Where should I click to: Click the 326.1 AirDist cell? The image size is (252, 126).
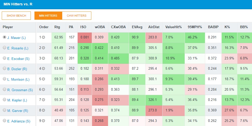(x=154, y=100)
